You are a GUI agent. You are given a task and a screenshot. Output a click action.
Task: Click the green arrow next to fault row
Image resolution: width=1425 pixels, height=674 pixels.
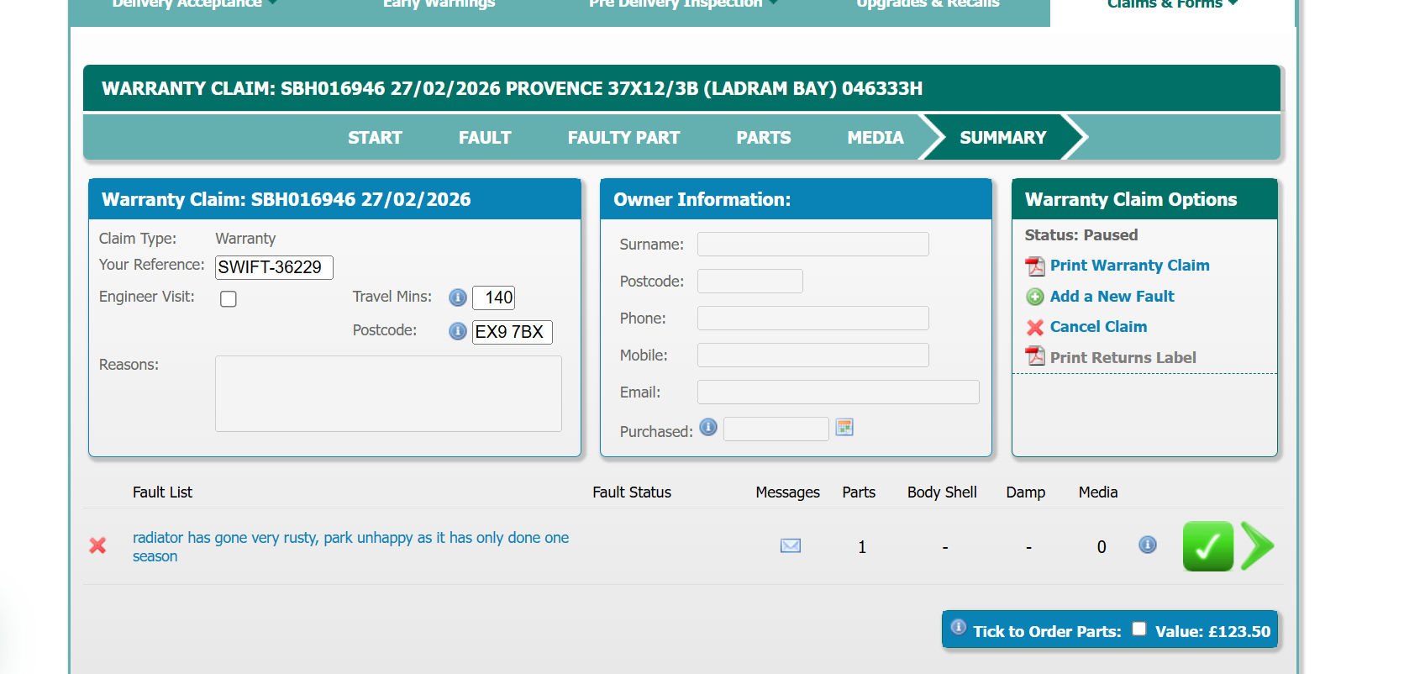[x=1257, y=546]
